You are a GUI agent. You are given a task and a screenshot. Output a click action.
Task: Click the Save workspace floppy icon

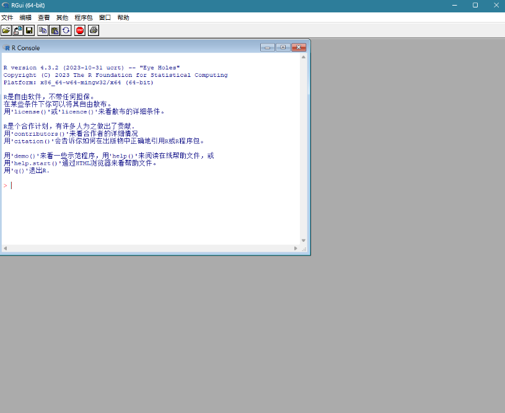coord(29,30)
